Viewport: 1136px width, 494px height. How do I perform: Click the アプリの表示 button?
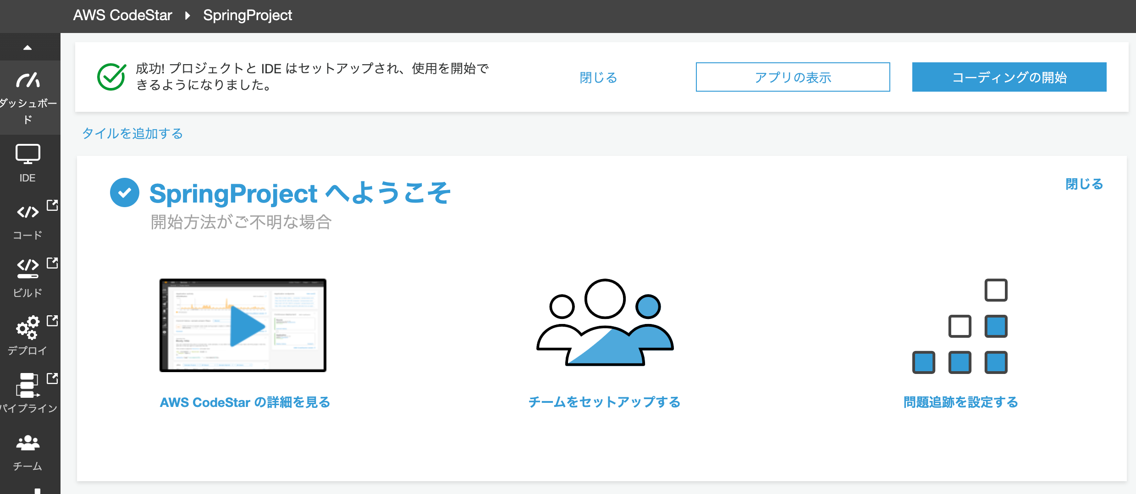tap(793, 77)
